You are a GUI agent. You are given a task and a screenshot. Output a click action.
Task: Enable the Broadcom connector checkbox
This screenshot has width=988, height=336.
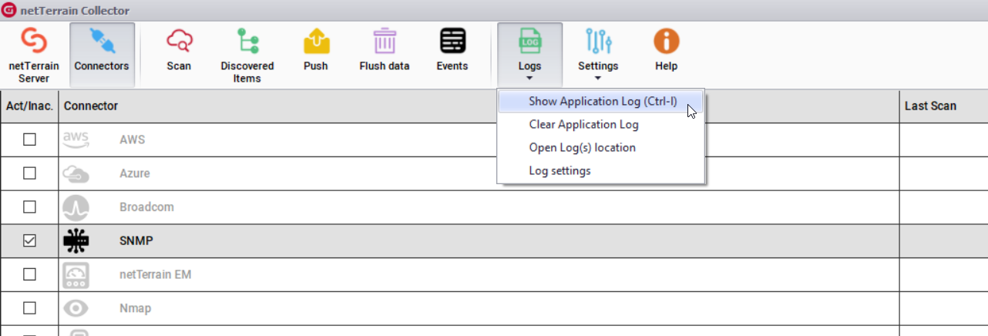click(x=29, y=207)
